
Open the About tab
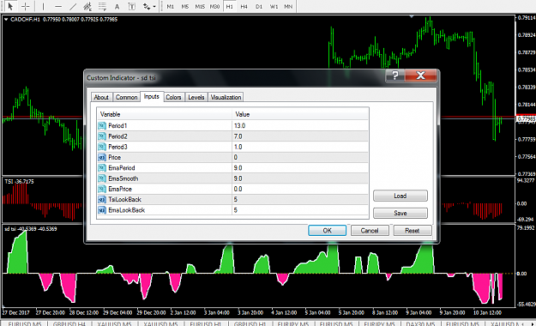101,97
